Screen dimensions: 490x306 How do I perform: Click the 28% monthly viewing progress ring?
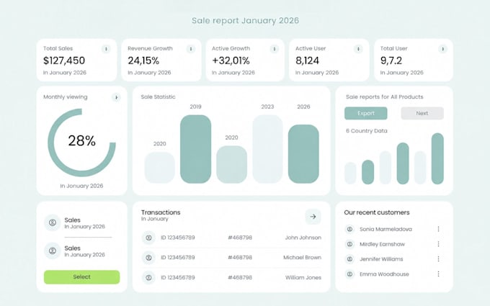81,143
